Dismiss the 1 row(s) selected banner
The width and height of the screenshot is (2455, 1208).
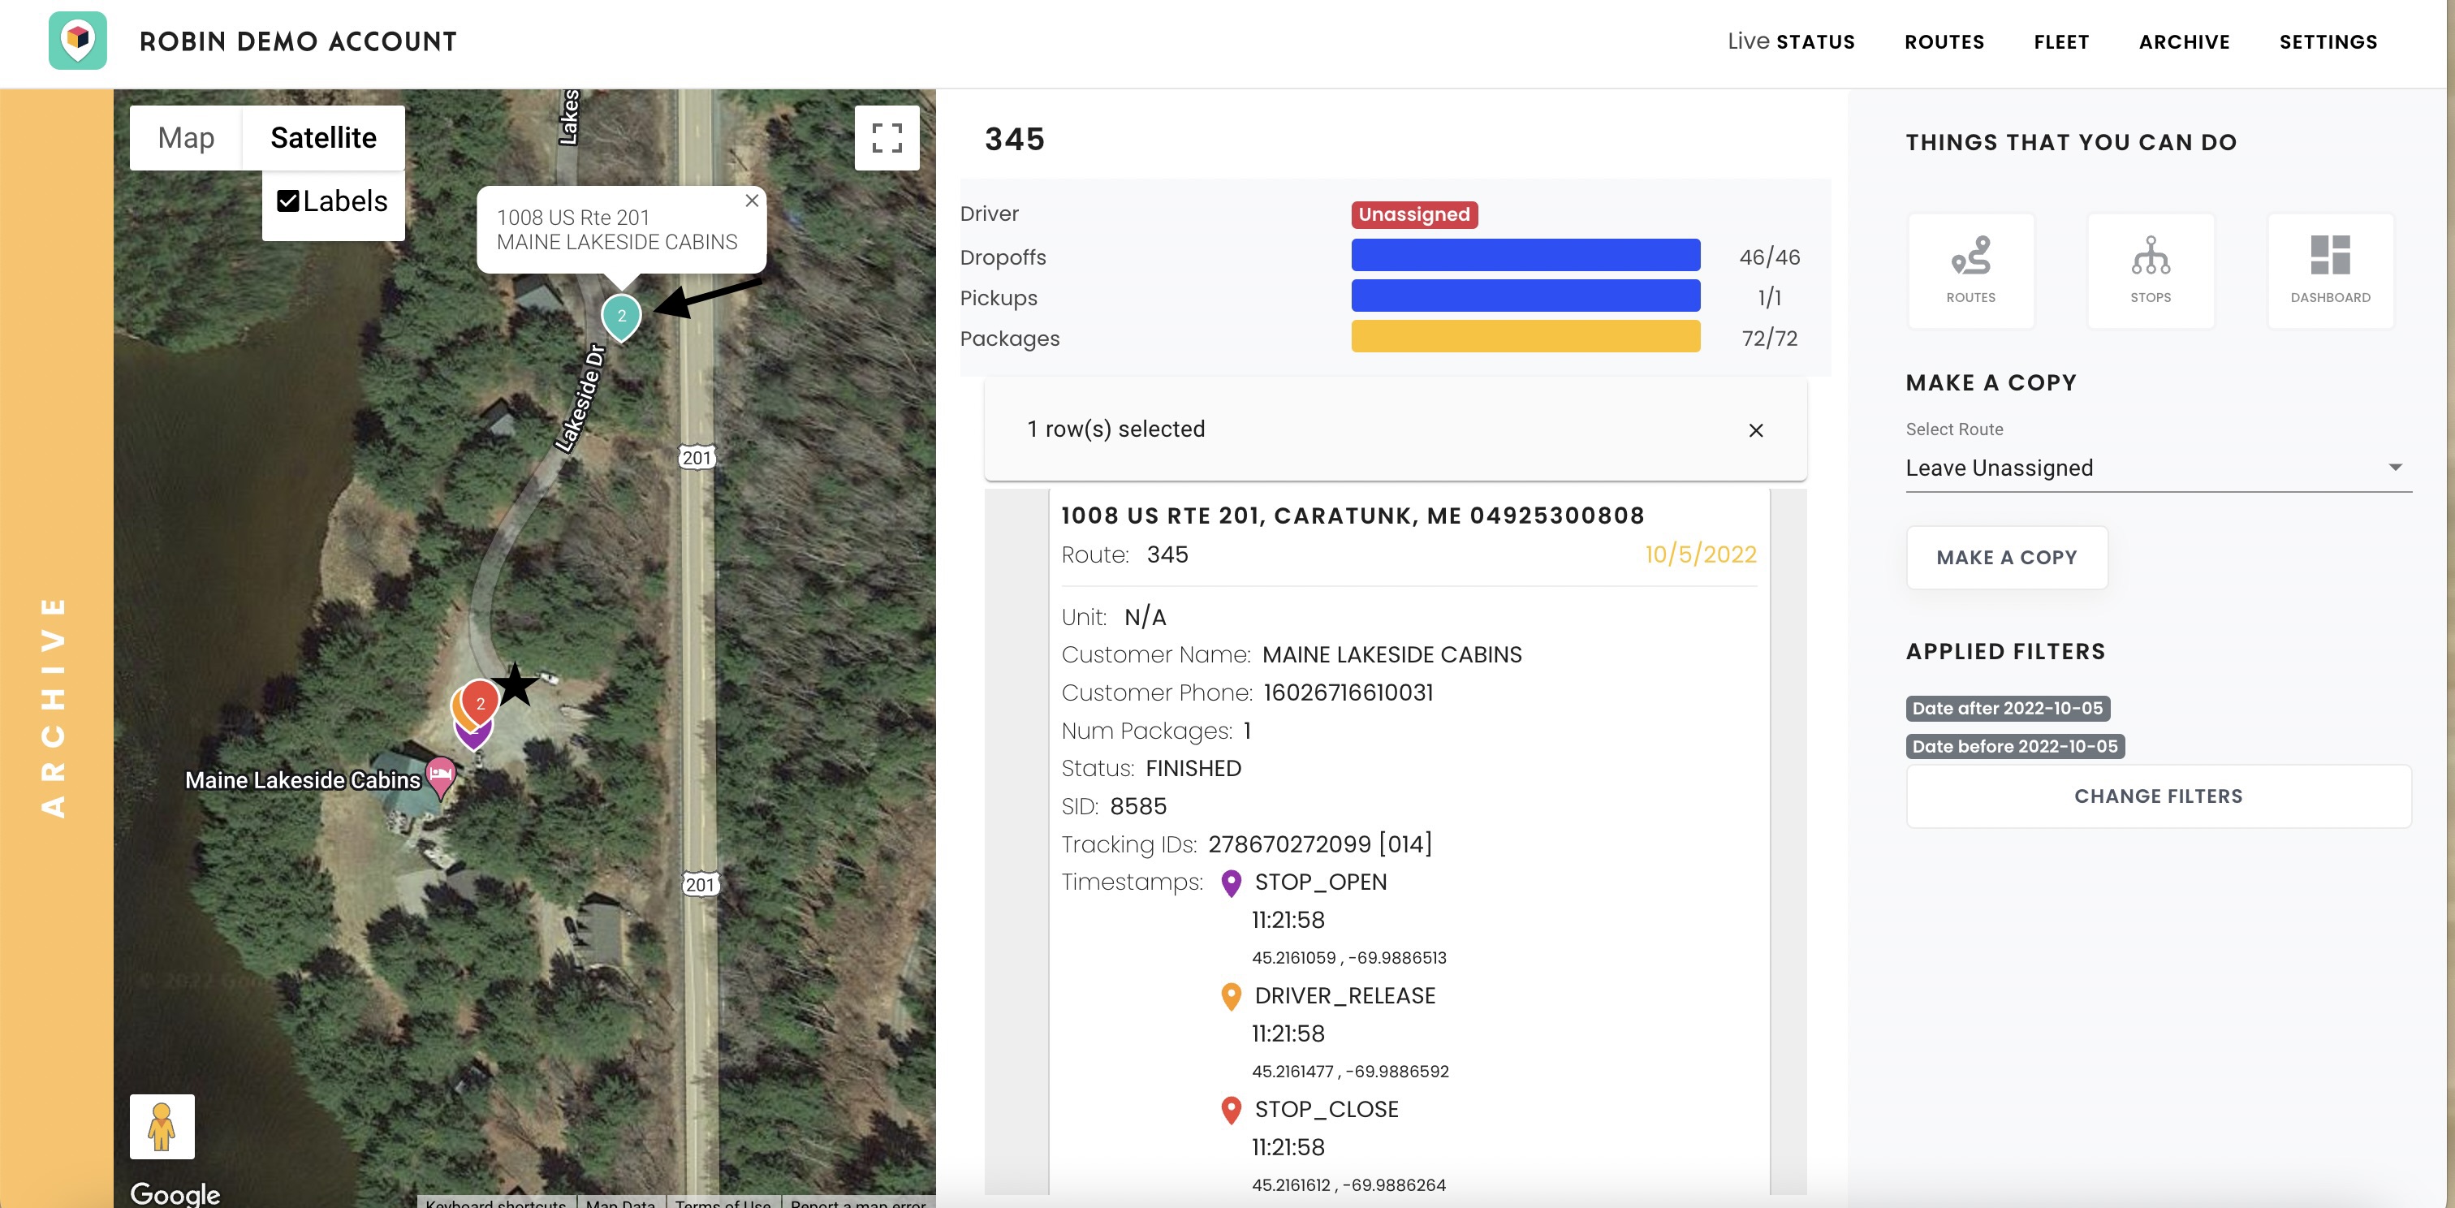point(1755,430)
